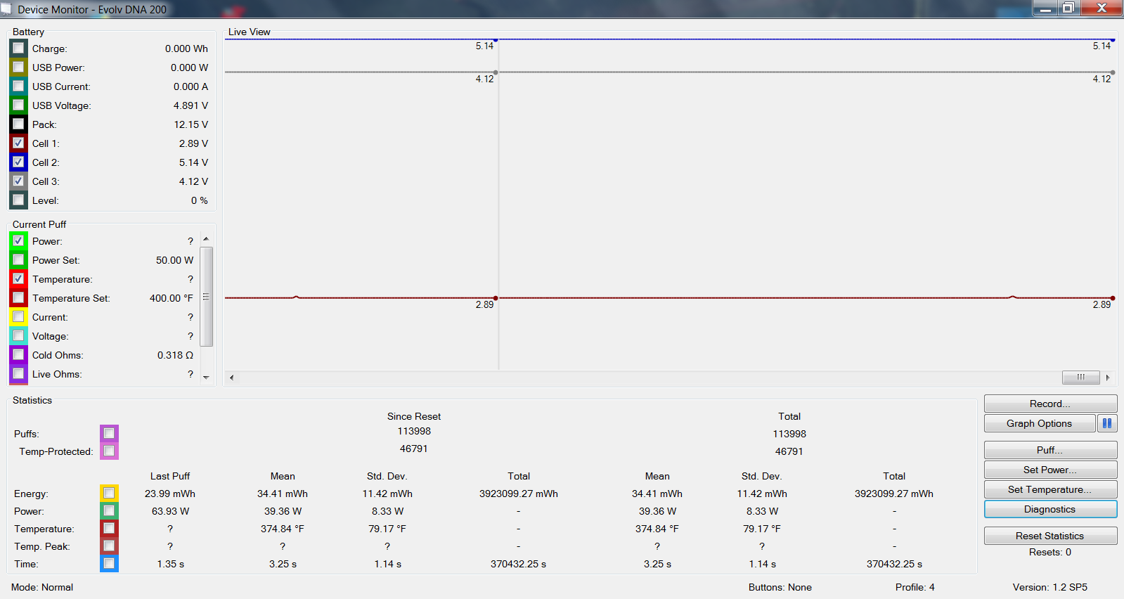This screenshot has width=1124, height=599.
Task: Click the pause button beside Graph Options
Action: 1106,423
